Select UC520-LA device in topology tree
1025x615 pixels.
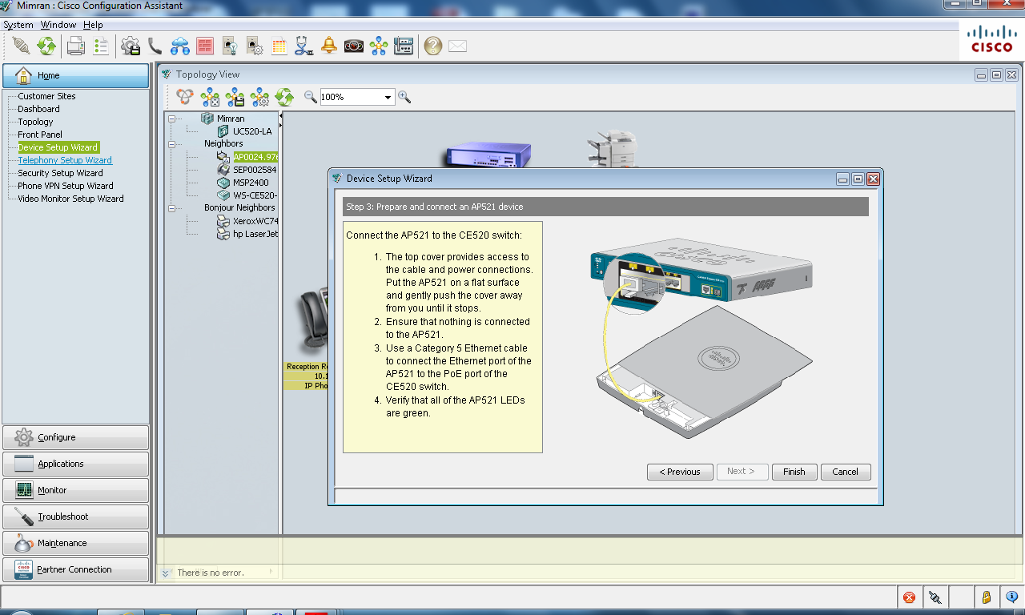click(x=252, y=131)
